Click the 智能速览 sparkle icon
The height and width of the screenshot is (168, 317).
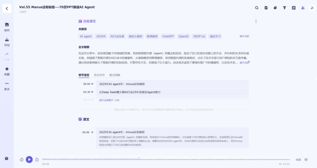coord(80,21)
